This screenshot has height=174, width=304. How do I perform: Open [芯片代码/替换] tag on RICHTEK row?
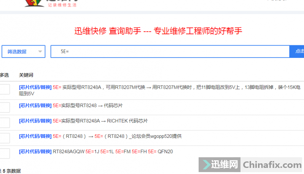click(x=35, y=121)
